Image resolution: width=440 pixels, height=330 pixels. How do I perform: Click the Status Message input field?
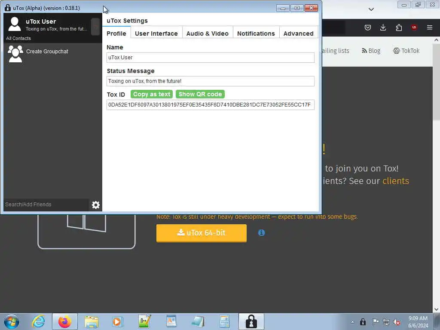(211, 81)
